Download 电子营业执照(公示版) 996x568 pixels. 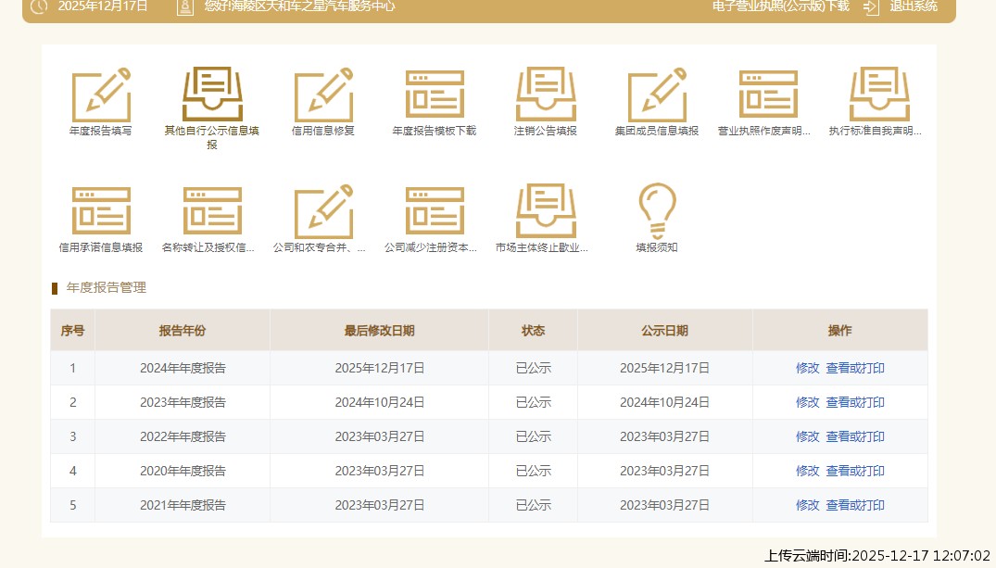click(780, 6)
